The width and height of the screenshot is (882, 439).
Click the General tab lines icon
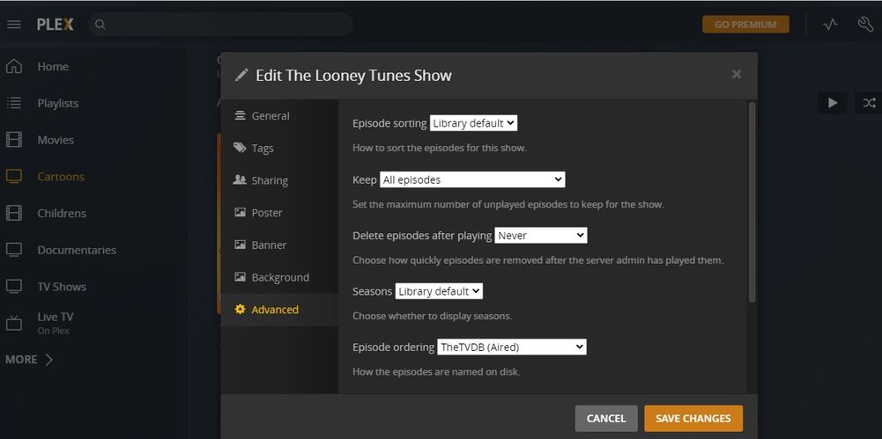pyautogui.click(x=241, y=115)
